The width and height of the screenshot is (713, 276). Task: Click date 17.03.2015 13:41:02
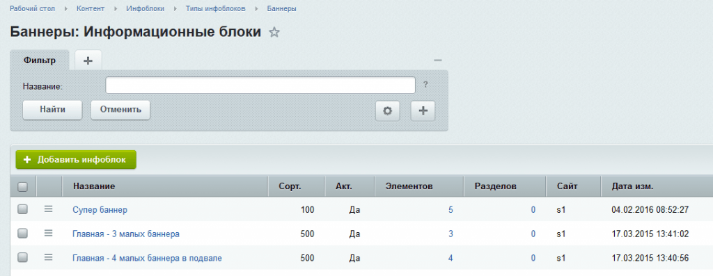[650, 234]
